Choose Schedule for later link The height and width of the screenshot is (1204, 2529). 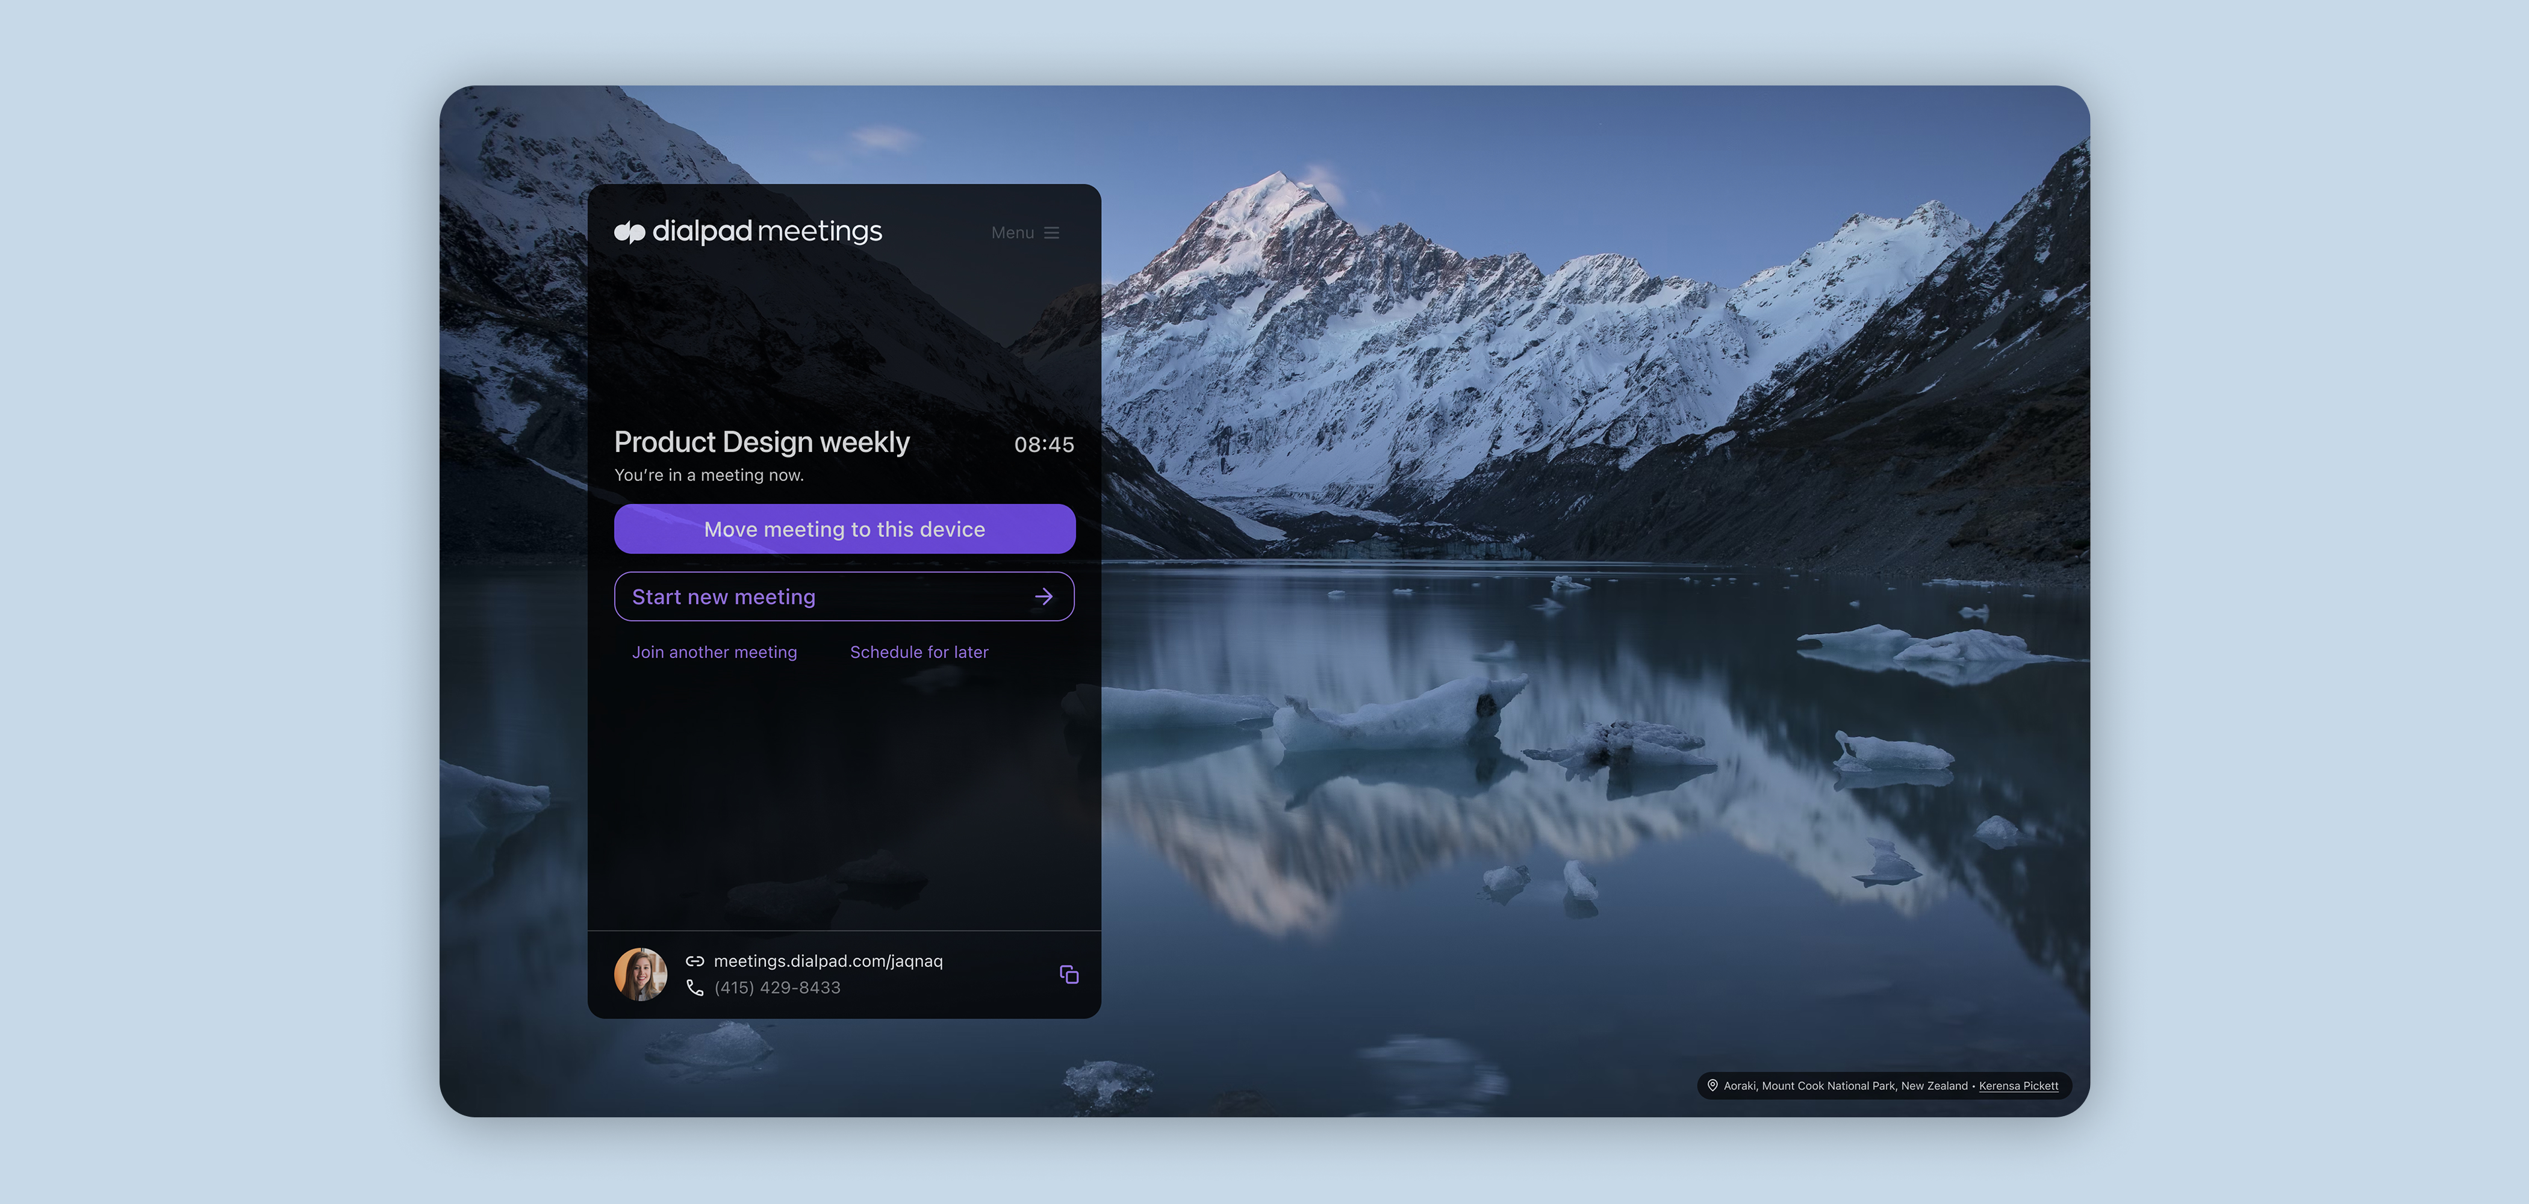919,653
